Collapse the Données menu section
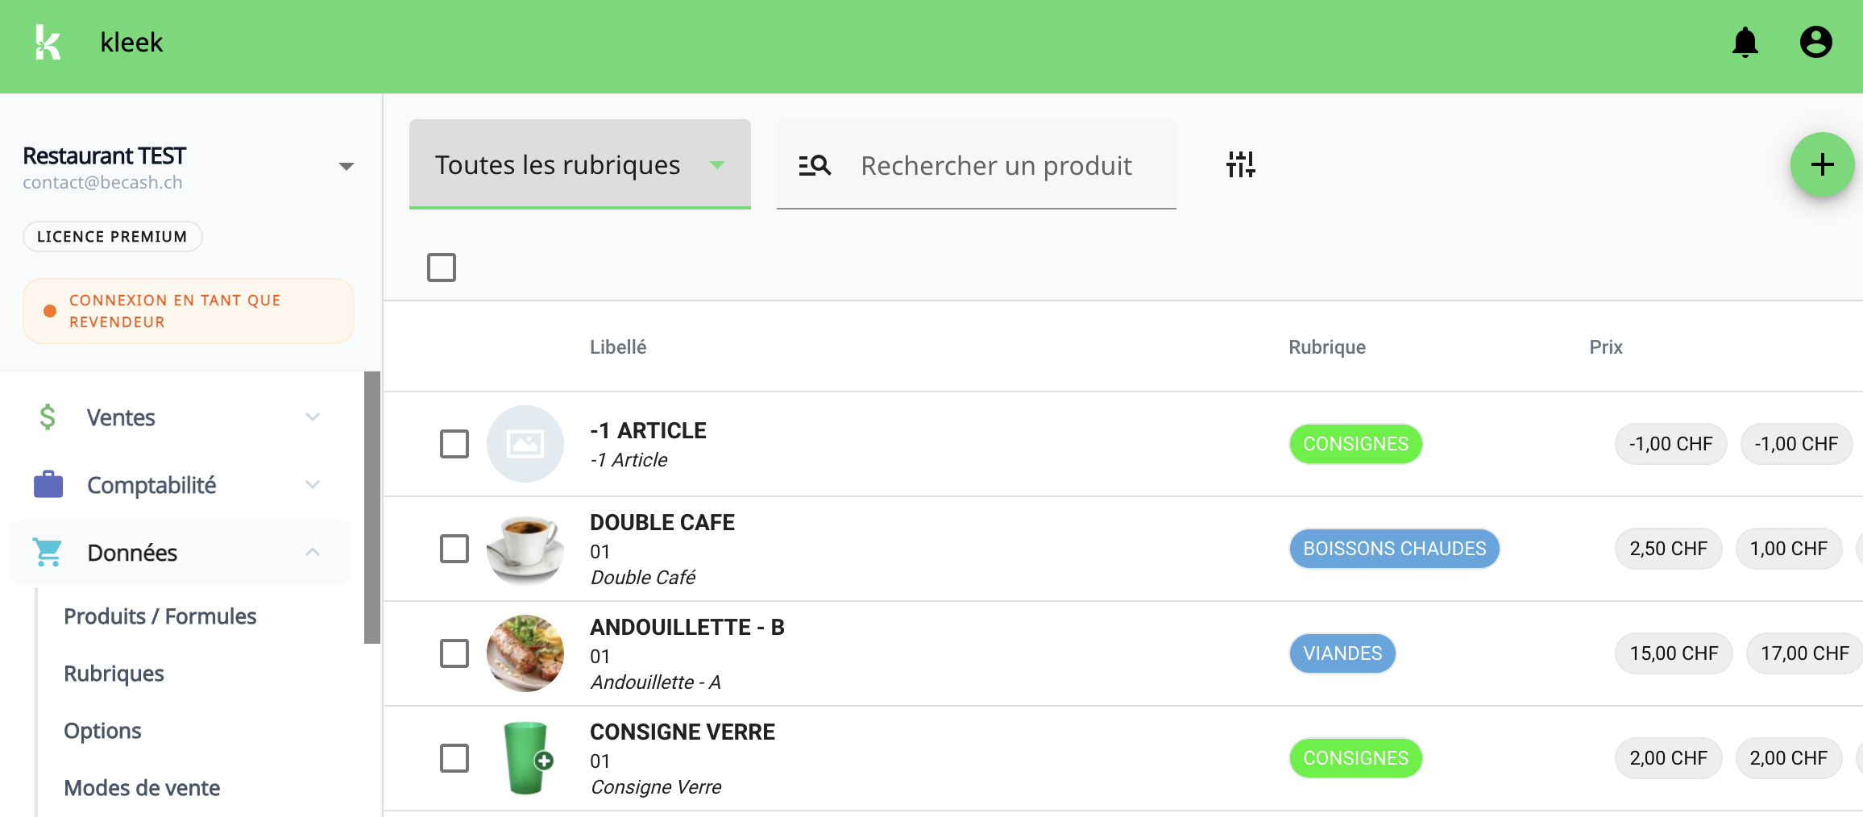 pyautogui.click(x=313, y=552)
